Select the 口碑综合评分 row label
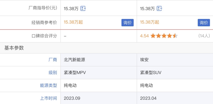Viewport: 213px width, 104px height. pos(44,36)
